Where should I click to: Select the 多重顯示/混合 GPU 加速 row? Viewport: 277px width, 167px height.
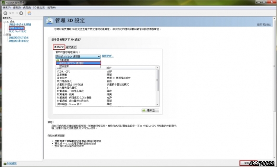tap(106, 84)
